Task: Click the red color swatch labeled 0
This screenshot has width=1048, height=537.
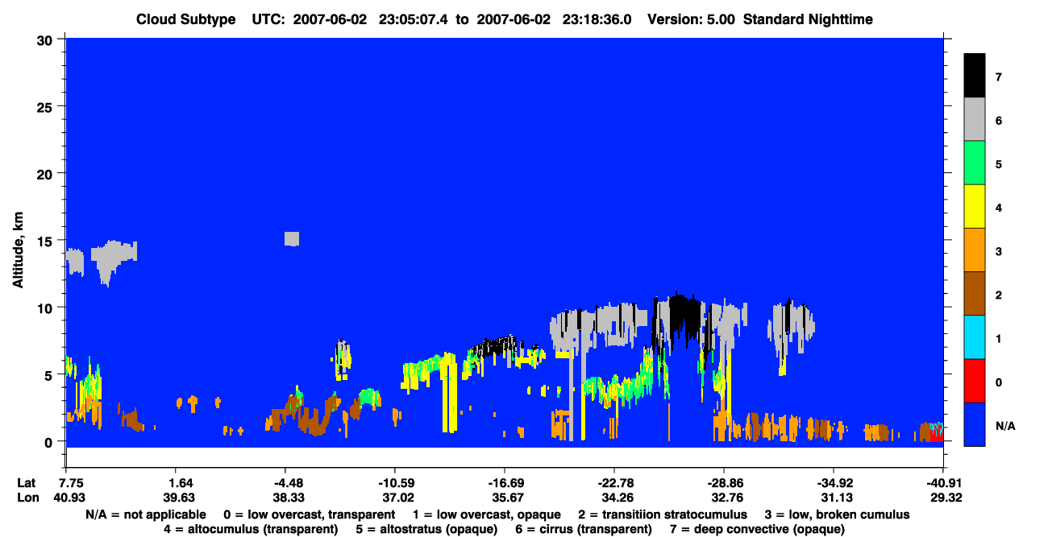Action: (975, 381)
